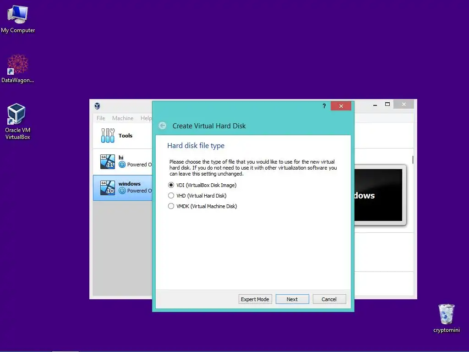Click the details pane scrollbar in VirtualBox Manager
The width and height of the screenshot is (469, 352).
pos(413,159)
